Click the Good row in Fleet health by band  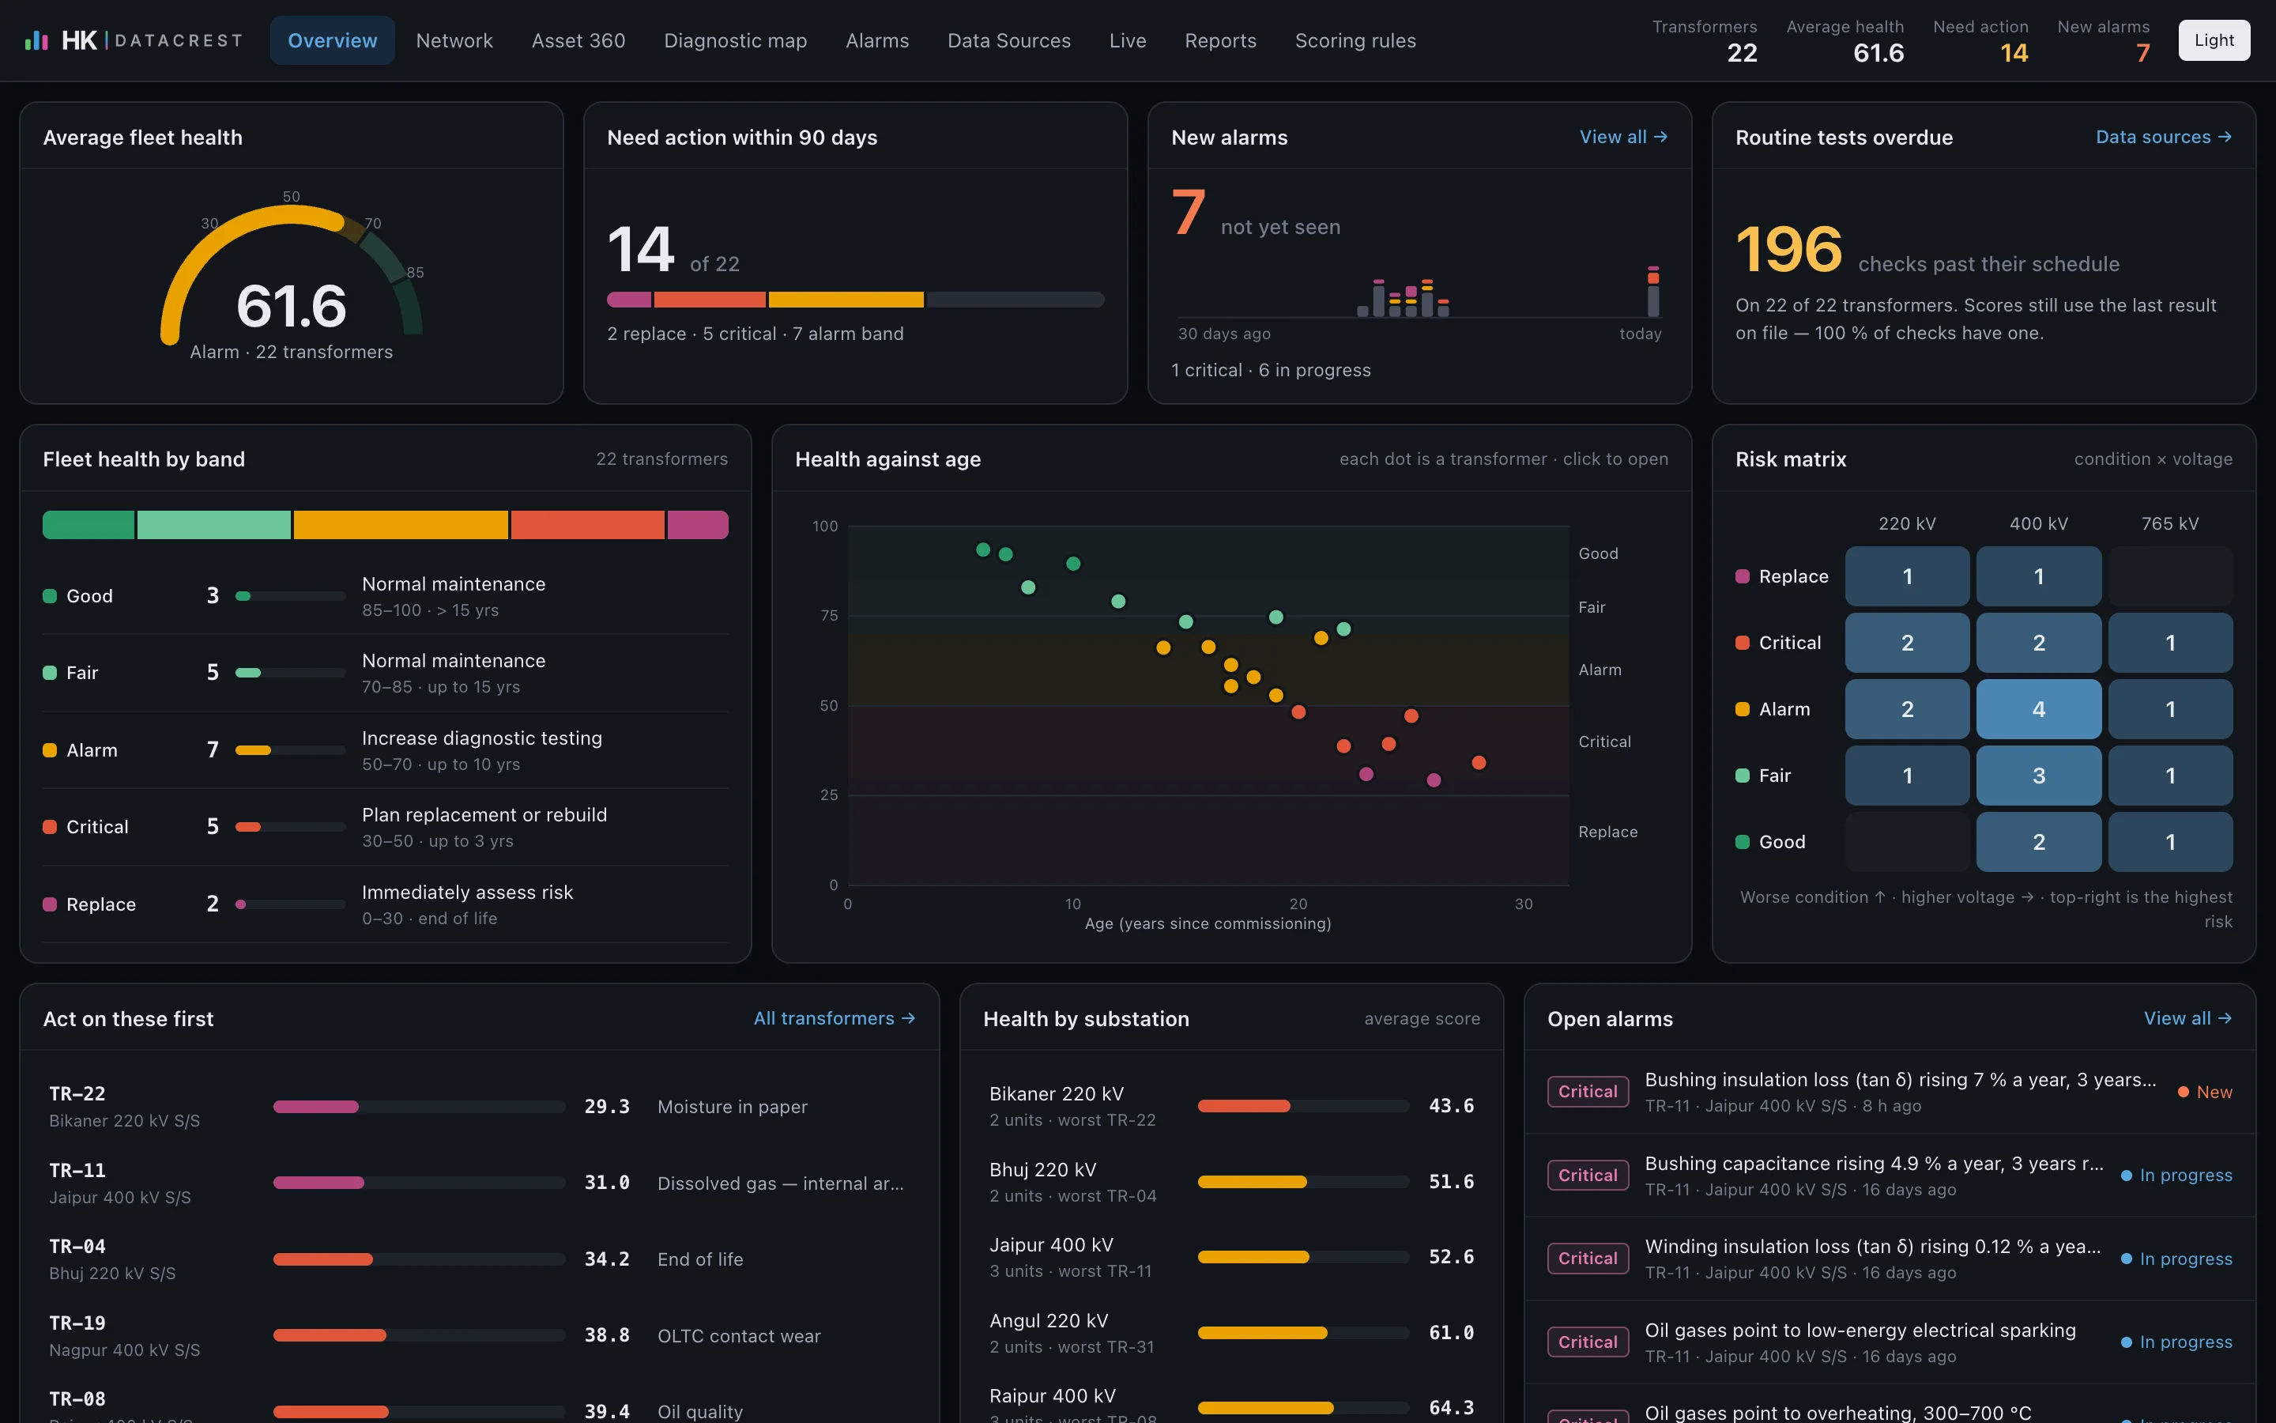(386, 596)
